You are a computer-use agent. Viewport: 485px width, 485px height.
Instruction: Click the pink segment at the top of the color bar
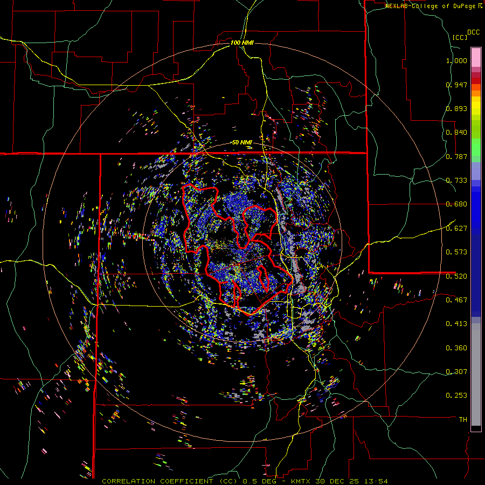(476, 57)
